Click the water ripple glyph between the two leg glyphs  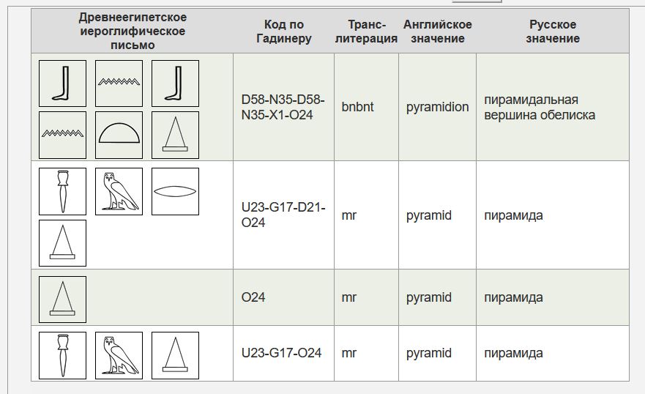click(119, 83)
